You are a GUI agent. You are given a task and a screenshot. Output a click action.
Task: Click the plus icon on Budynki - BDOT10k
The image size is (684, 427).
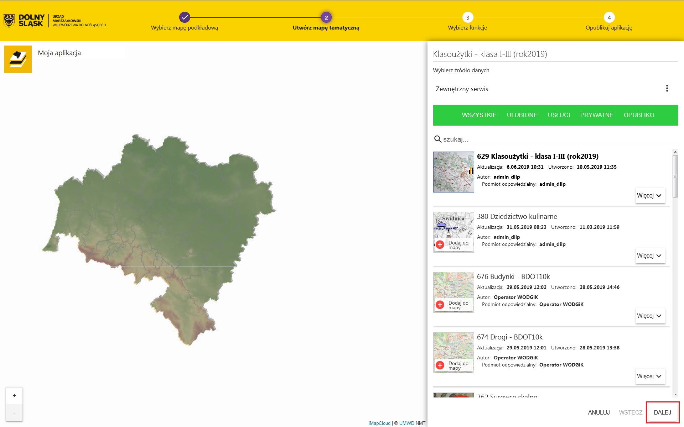tap(440, 305)
